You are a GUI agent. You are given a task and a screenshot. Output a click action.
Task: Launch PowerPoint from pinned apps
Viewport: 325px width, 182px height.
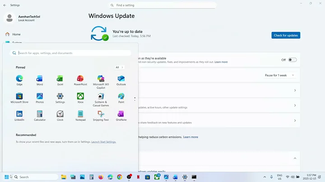pyautogui.click(x=80, y=80)
